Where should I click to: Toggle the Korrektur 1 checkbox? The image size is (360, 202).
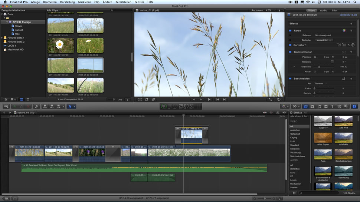tap(290, 45)
